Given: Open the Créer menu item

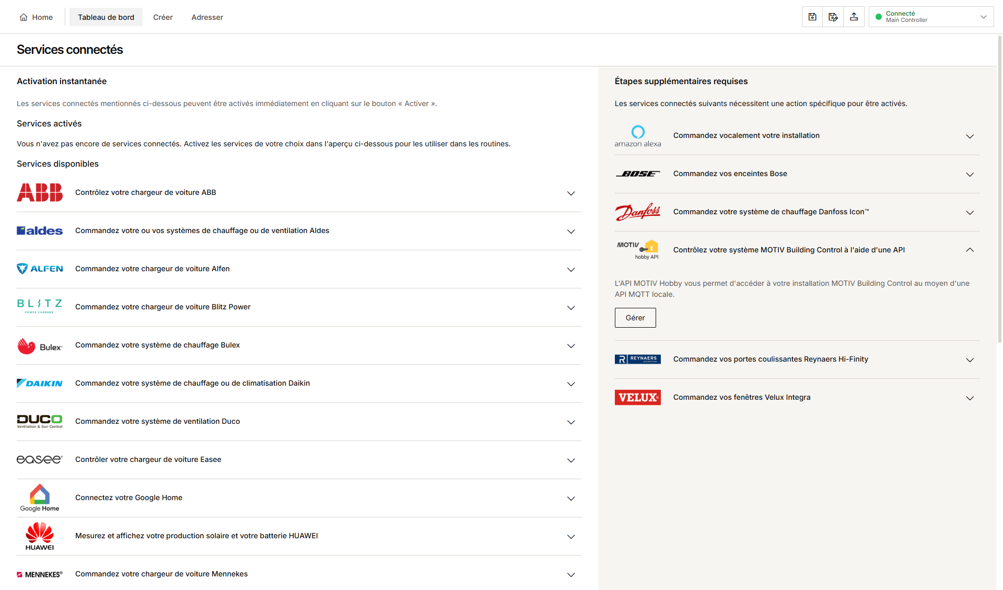Looking at the screenshot, I should click(x=163, y=17).
